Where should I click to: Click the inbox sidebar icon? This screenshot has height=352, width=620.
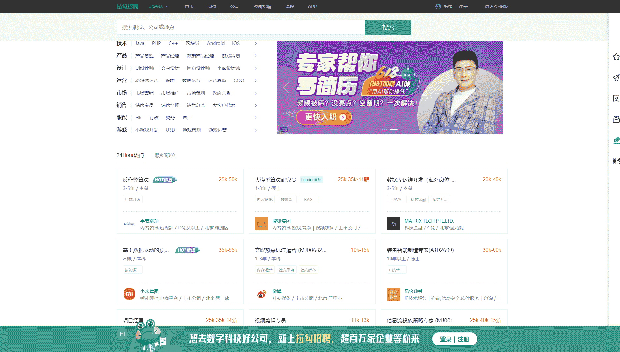tap(616, 119)
